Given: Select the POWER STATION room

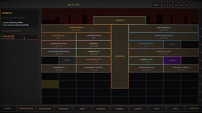Looking at the screenshot, I should [x=76, y=29].
